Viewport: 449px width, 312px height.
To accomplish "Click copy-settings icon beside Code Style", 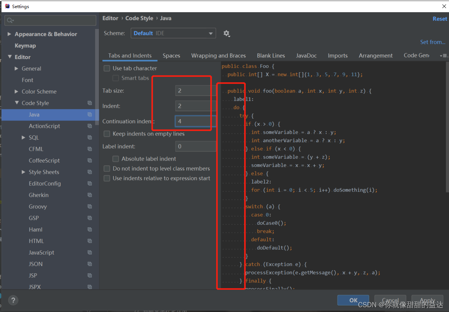I will (x=89, y=103).
